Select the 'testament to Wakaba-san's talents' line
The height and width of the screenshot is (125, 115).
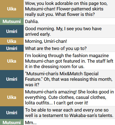(x=69, y=113)
